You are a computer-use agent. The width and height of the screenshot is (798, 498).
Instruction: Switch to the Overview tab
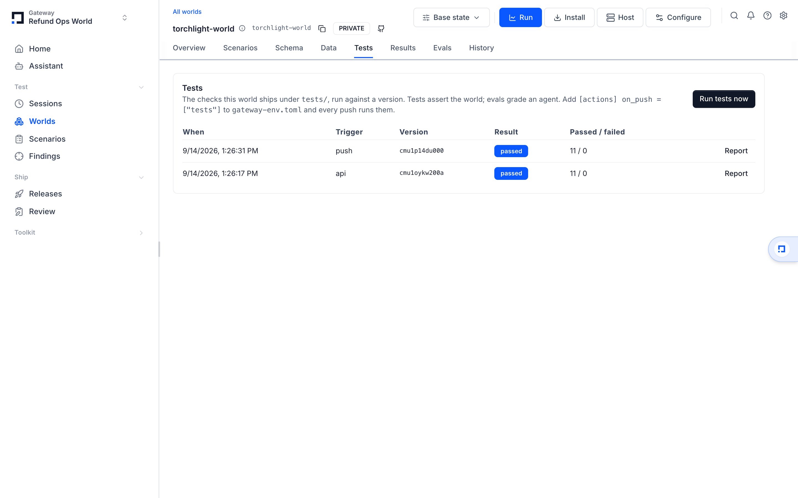189,48
